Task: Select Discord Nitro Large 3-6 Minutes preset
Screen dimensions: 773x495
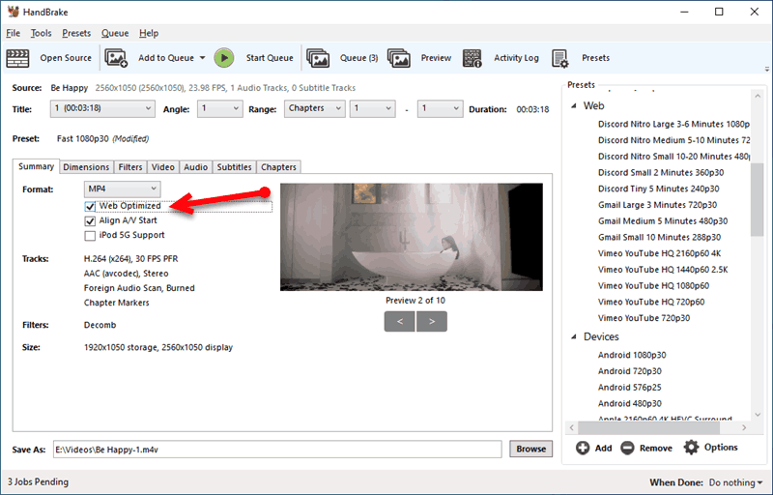Action: 673,125
